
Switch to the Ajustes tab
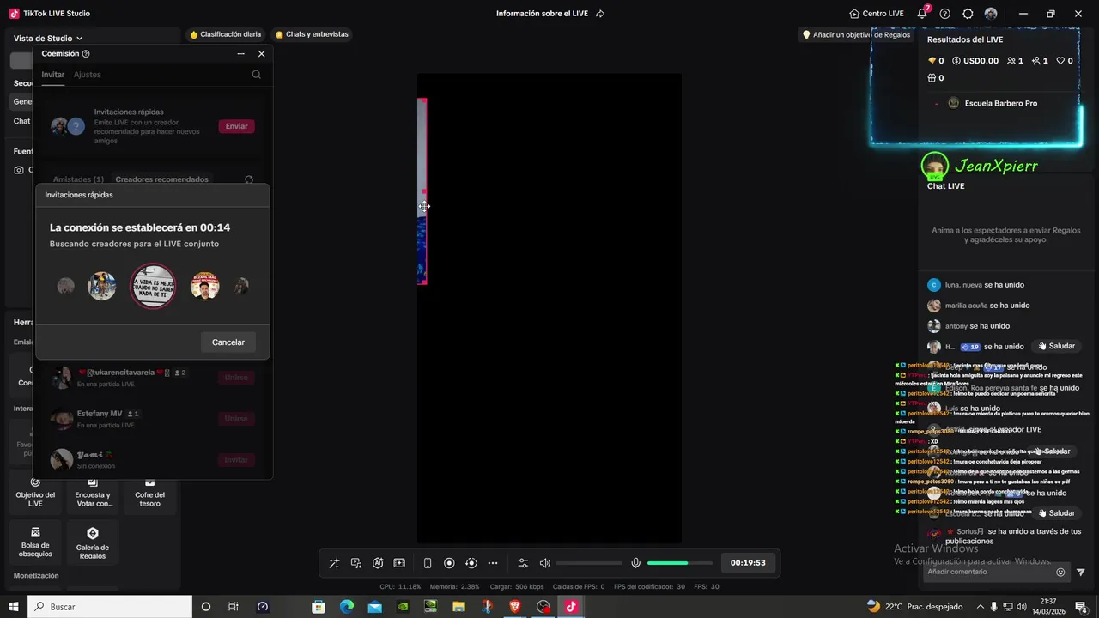pos(87,75)
